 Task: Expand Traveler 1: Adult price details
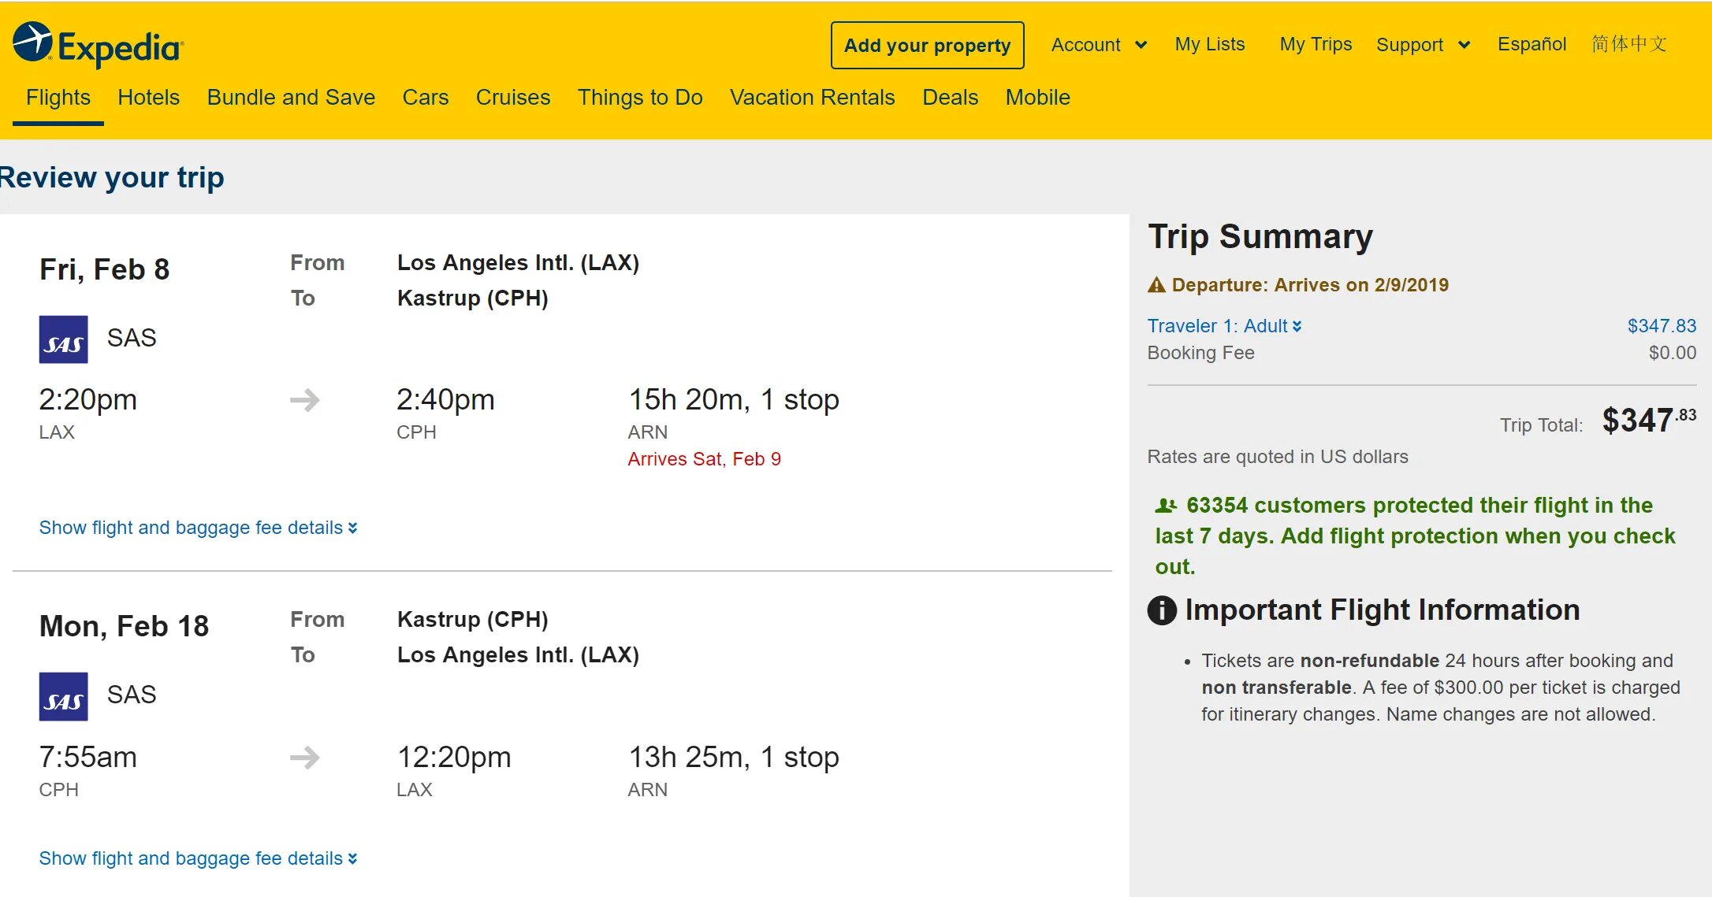(x=1225, y=326)
